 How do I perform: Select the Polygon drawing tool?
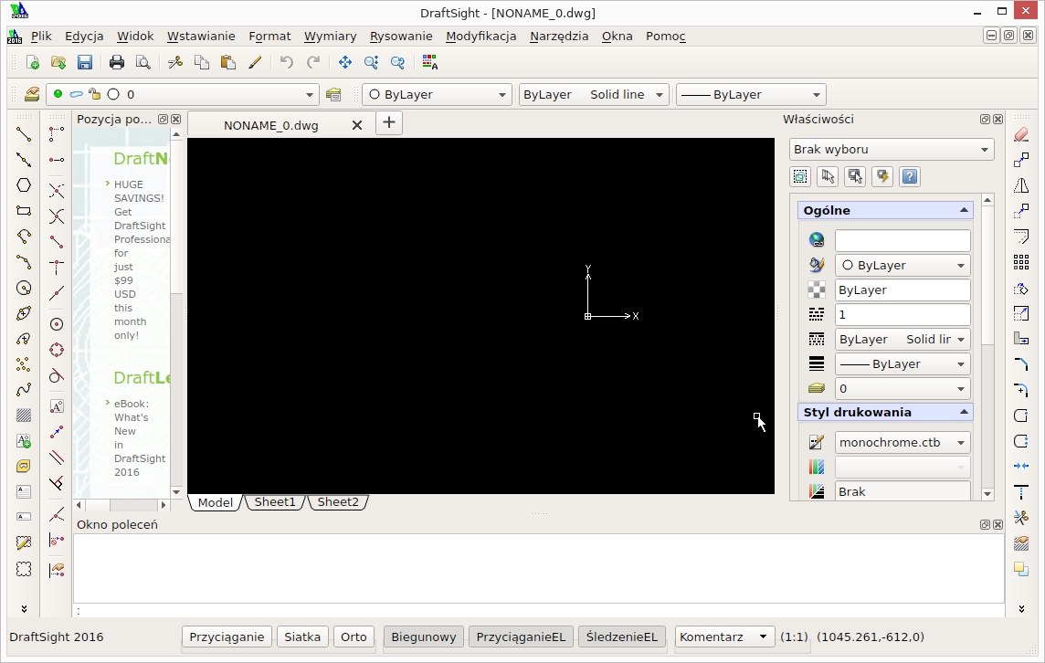25,185
